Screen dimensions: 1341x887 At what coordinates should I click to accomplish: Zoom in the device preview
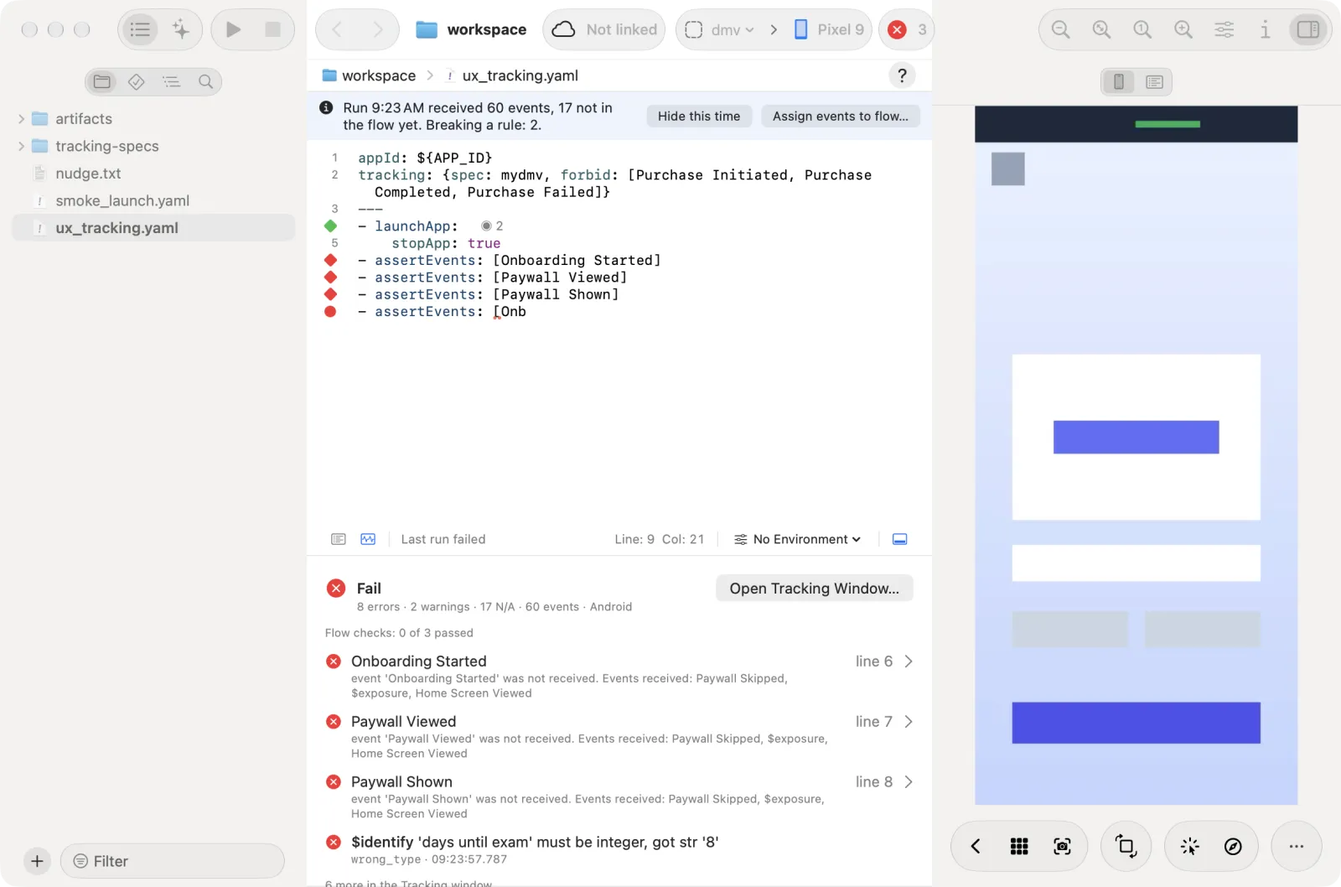(1183, 29)
